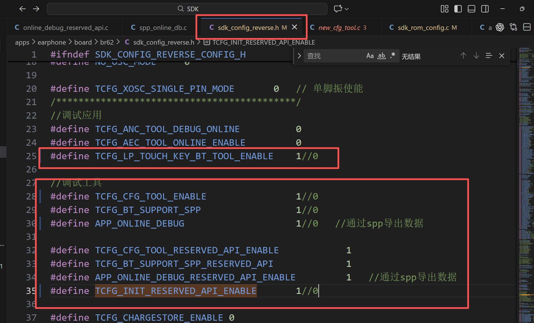
Task: Toggle Match Whole Word in find
Action: (x=382, y=56)
